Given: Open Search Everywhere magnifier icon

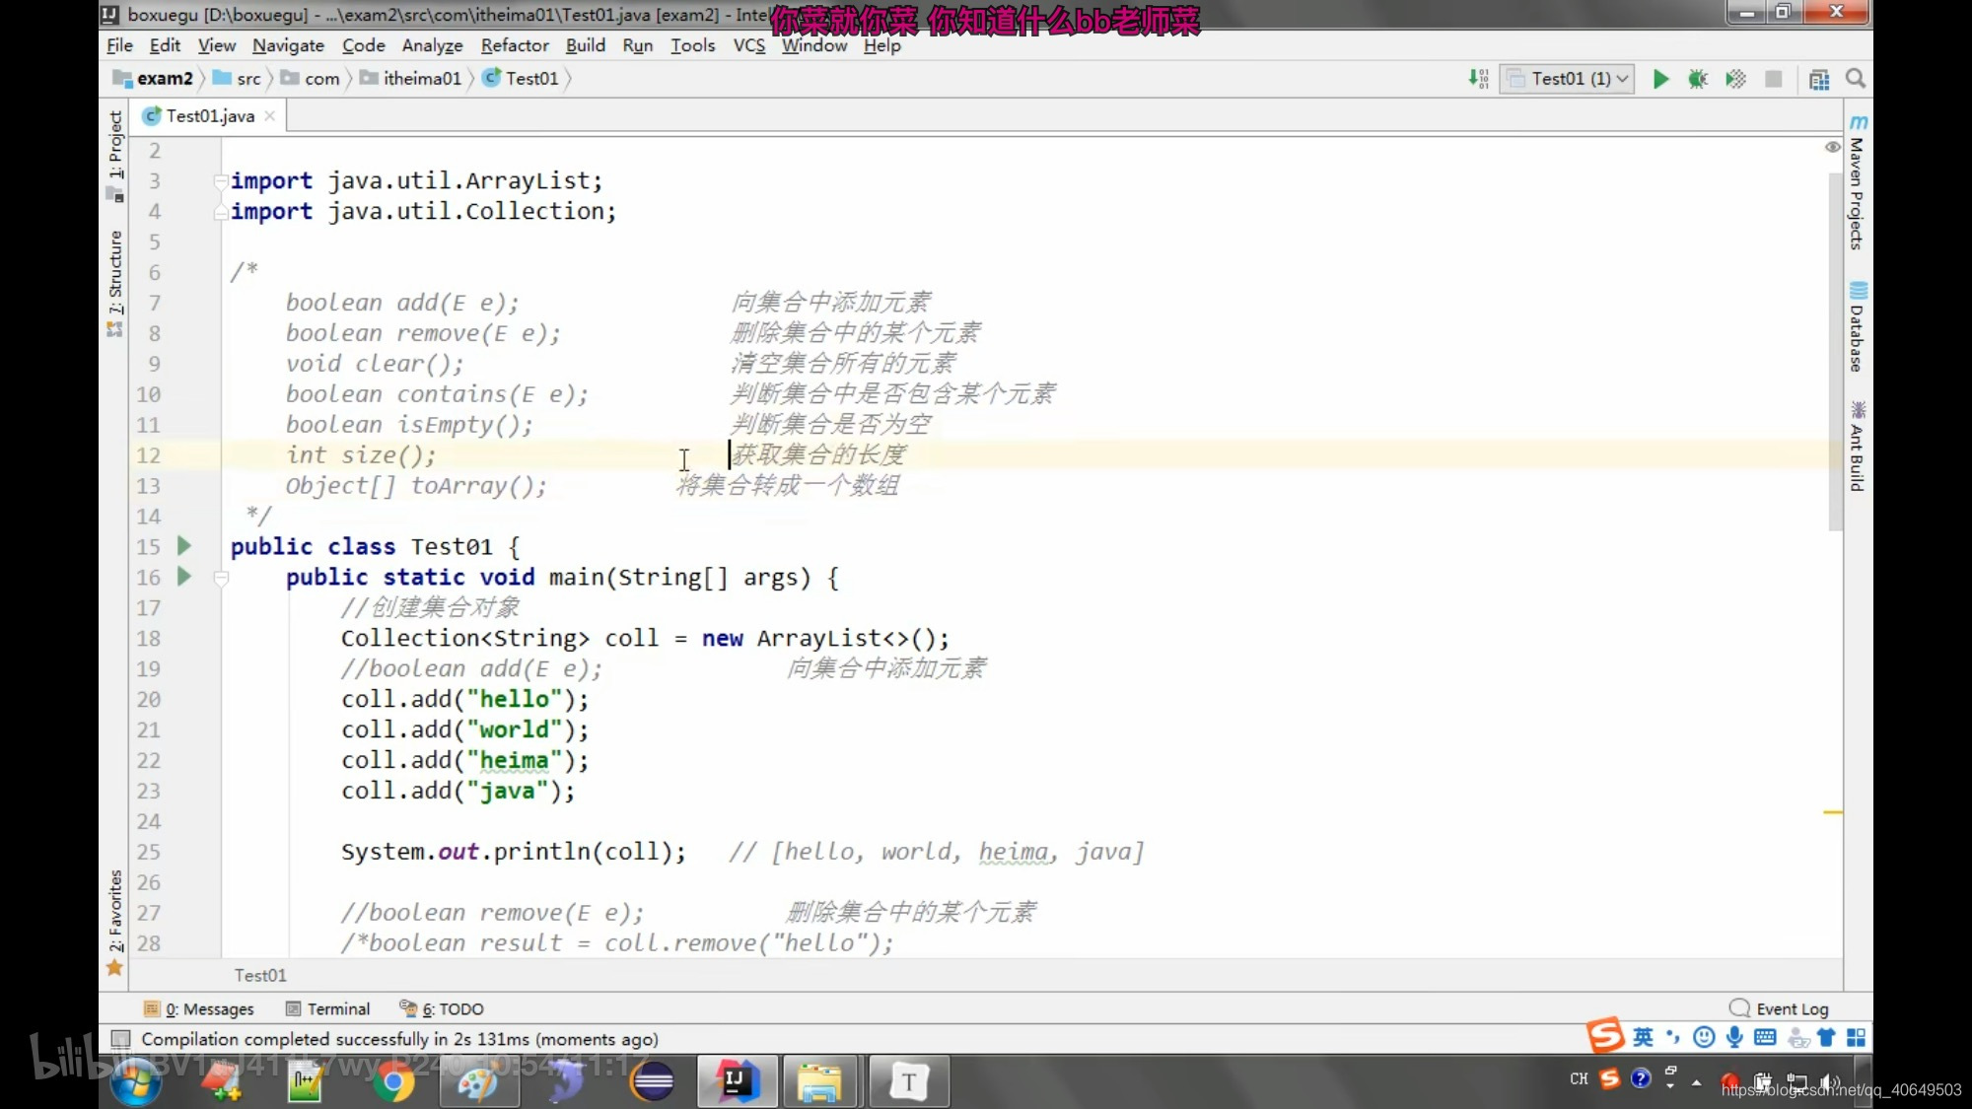Looking at the screenshot, I should (x=1856, y=79).
